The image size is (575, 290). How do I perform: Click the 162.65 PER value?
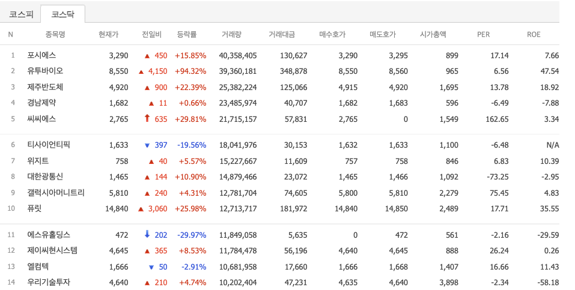497,119
